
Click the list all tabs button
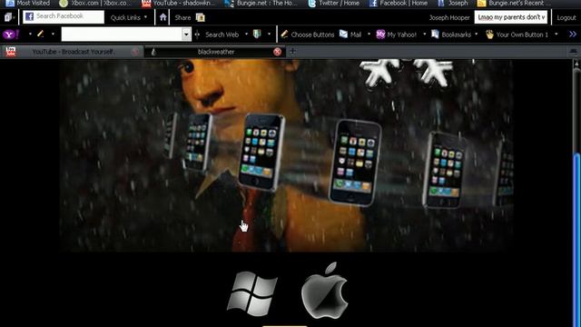[573, 52]
